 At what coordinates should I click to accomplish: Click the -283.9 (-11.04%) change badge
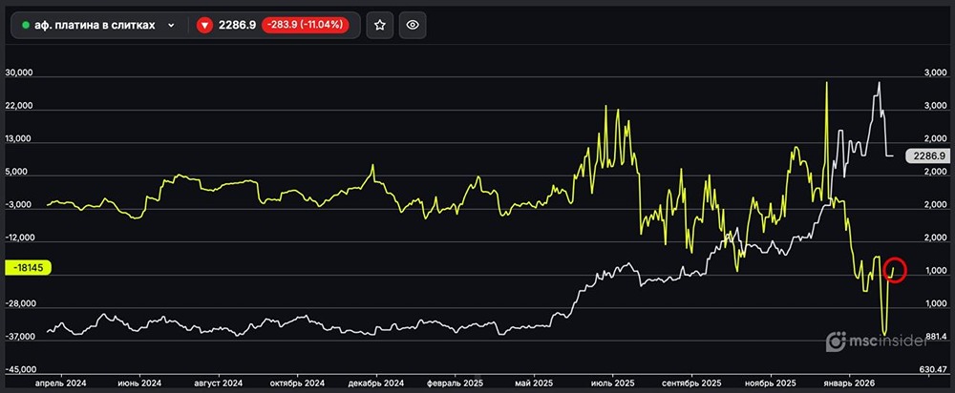310,26
